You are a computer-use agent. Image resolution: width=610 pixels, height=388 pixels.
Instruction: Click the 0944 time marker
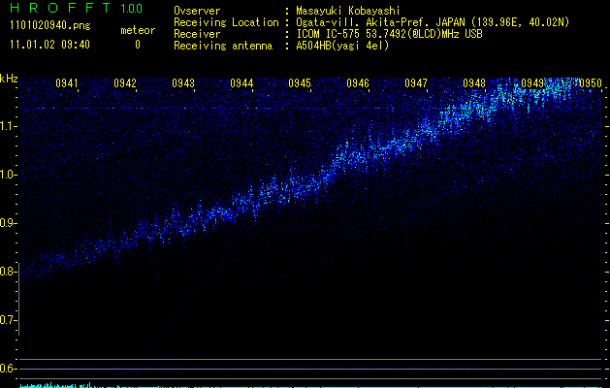coord(241,82)
